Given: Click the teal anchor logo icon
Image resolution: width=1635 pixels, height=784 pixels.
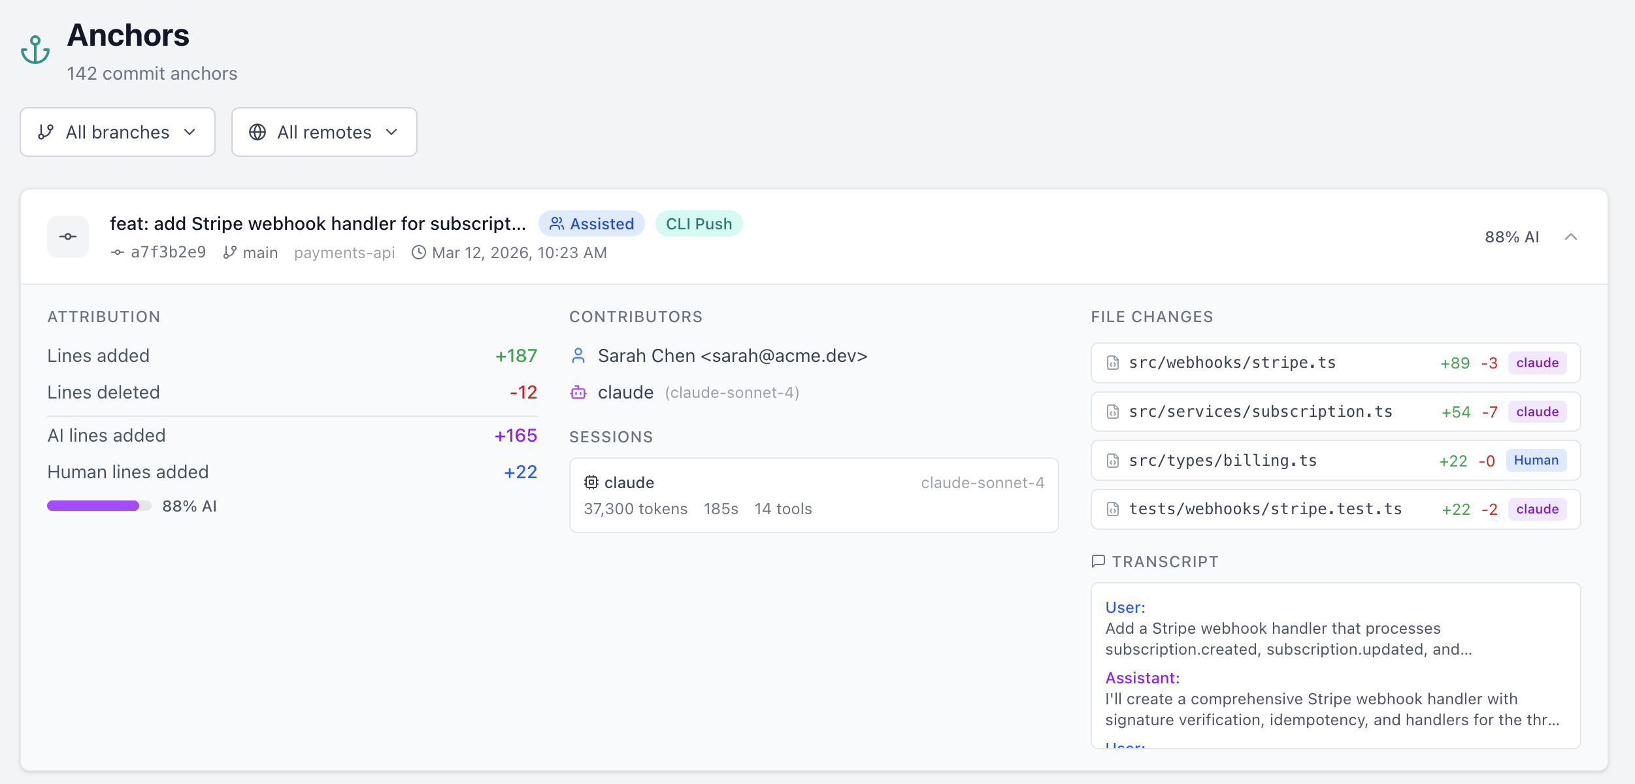Looking at the screenshot, I should click(35, 50).
